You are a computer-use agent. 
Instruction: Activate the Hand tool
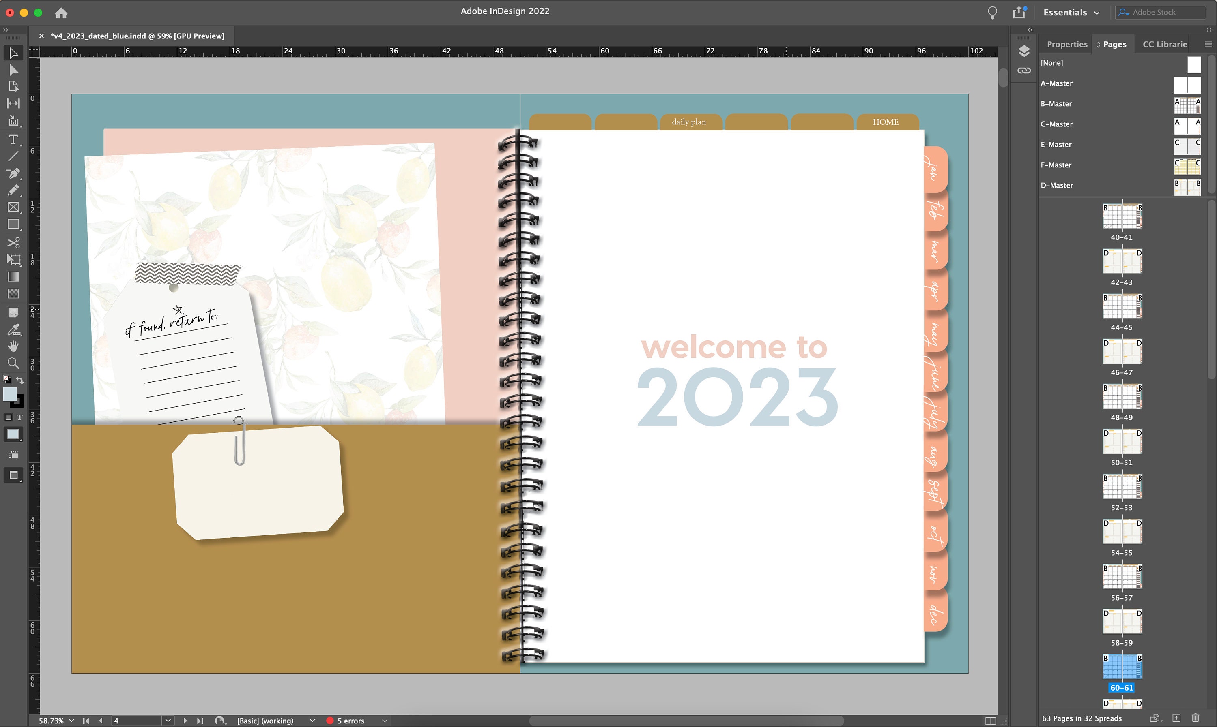pos(13,346)
